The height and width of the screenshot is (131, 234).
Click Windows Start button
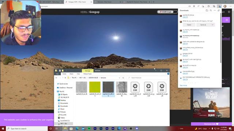pos(3,128)
